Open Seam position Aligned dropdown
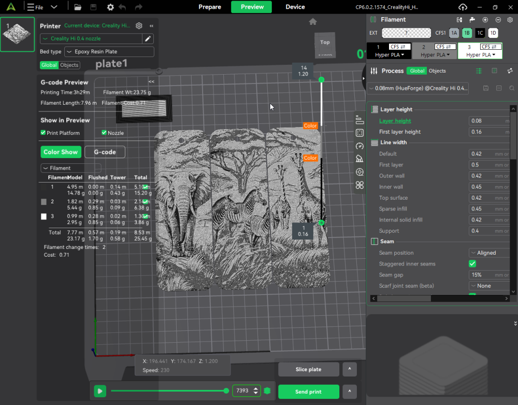The image size is (518, 405). pyautogui.click(x=490, y=253)
